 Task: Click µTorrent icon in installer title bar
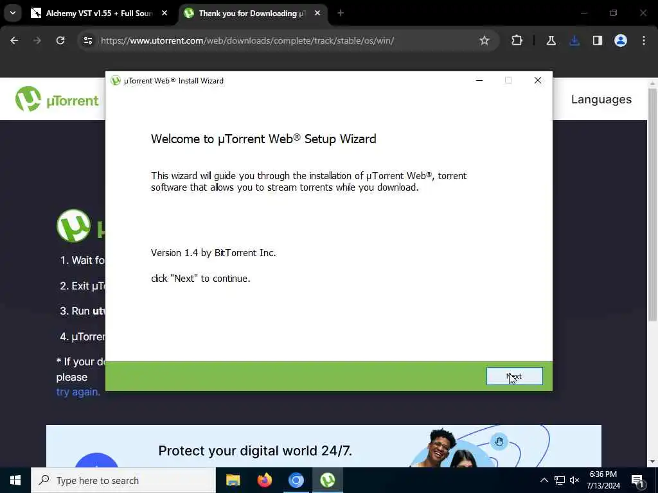(x=116, y=80)
